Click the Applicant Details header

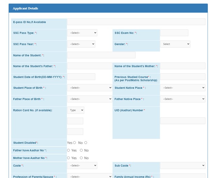(x=108, y=8)
